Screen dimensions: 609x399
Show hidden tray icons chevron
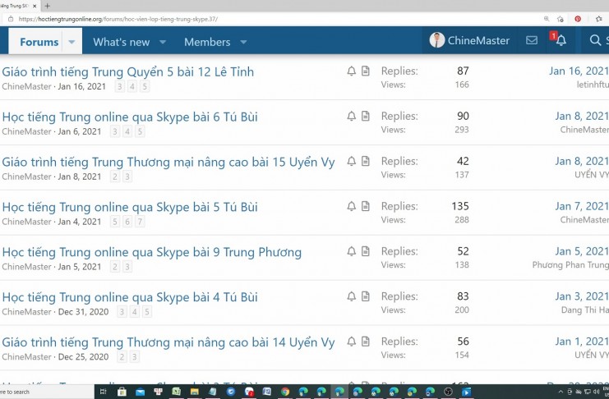click(x=561, y=392)
